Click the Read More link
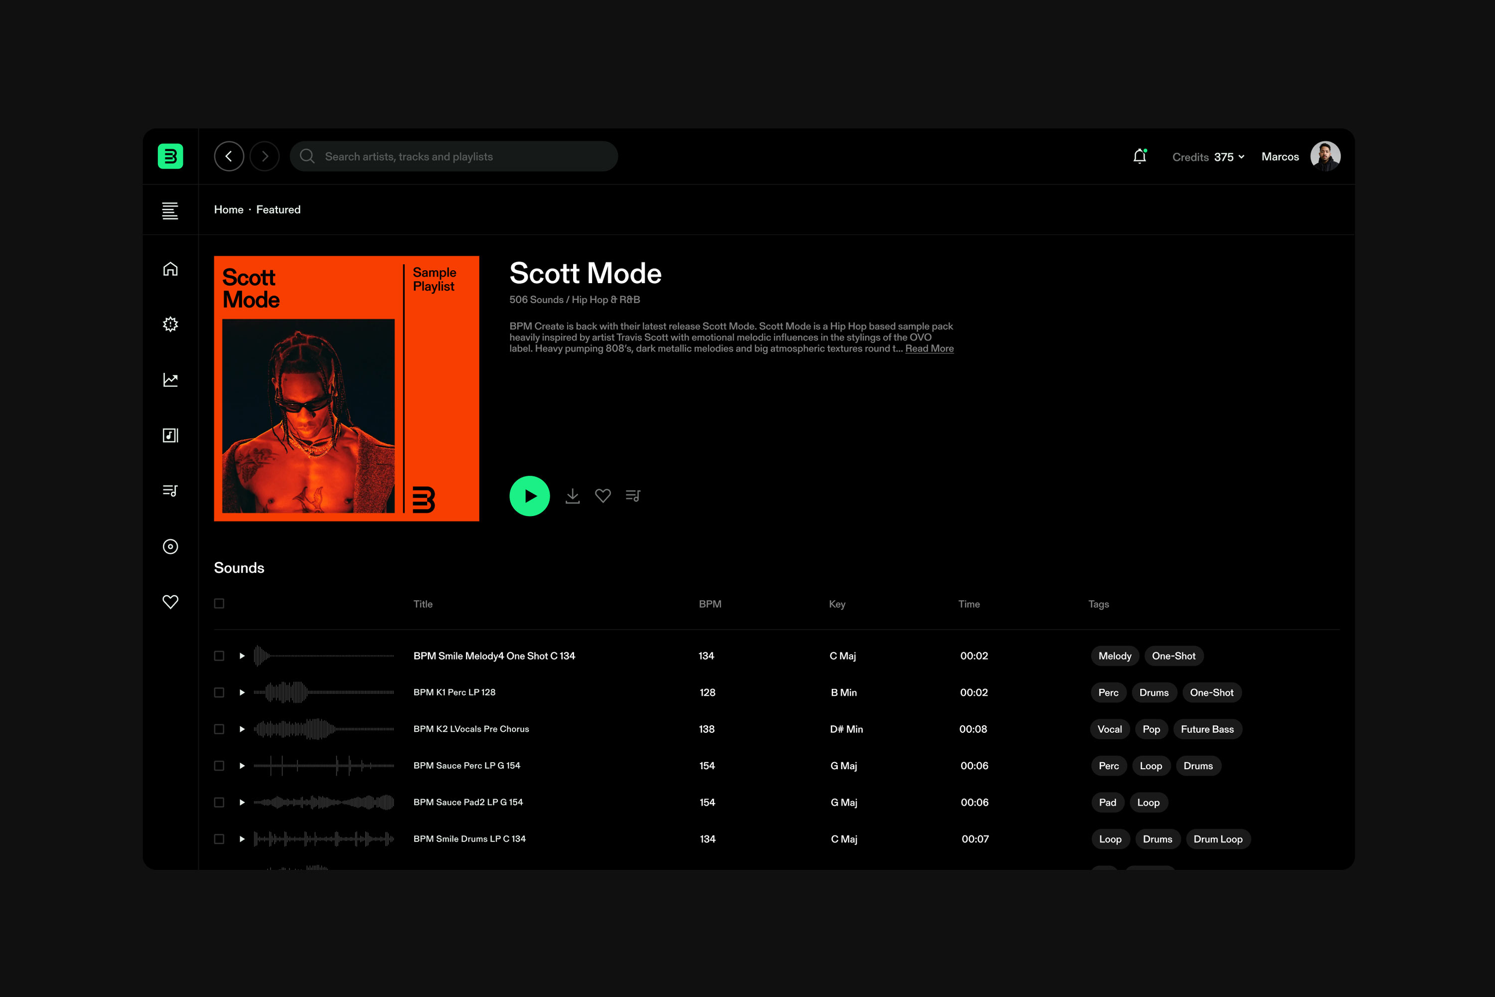 coord(929,348)
